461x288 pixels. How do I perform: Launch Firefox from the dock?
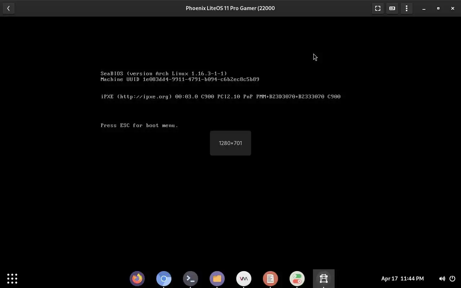coord(137,279)
